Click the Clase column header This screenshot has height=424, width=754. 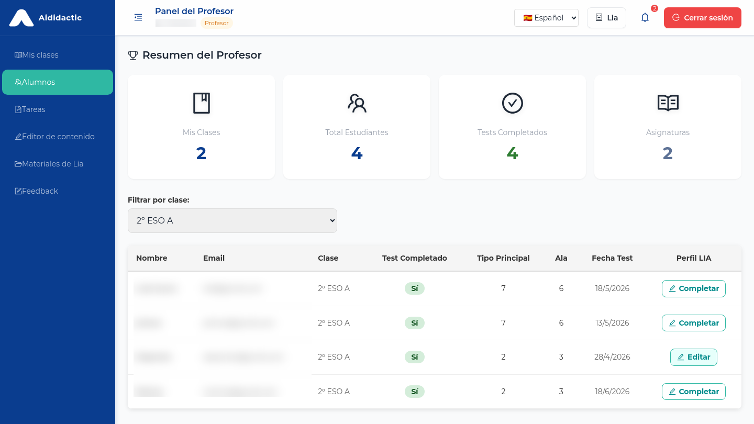pos(328,258)
